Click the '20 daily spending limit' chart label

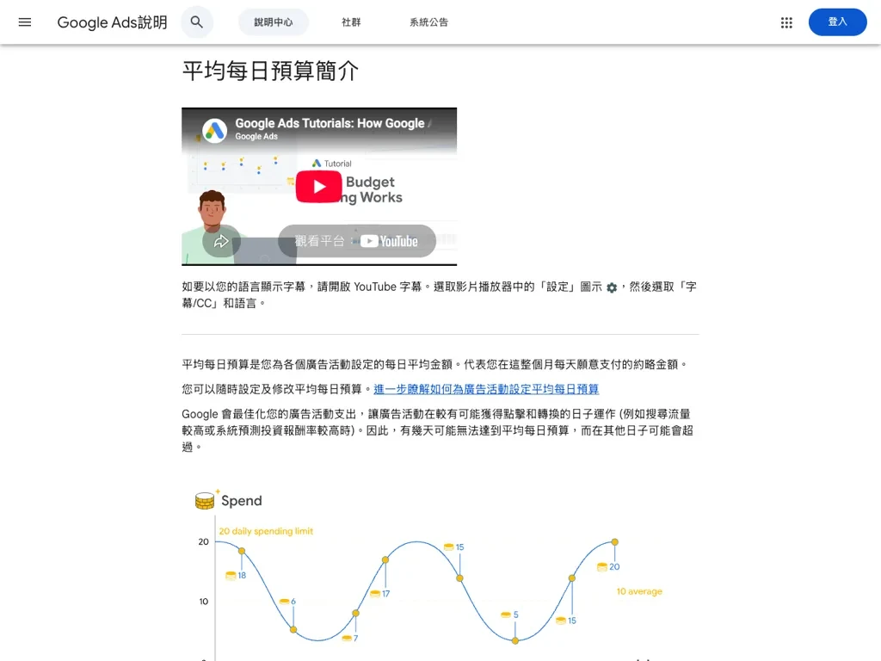(x=266, y=531)
